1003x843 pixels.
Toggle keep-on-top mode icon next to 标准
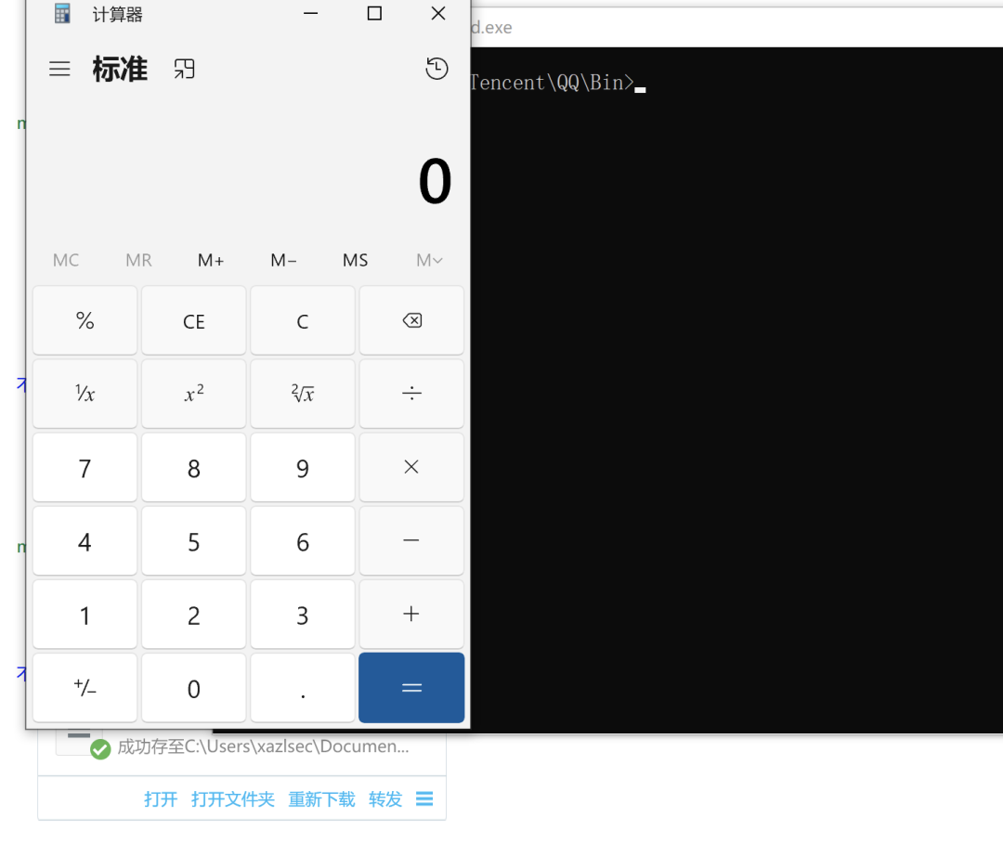point(184,69)
